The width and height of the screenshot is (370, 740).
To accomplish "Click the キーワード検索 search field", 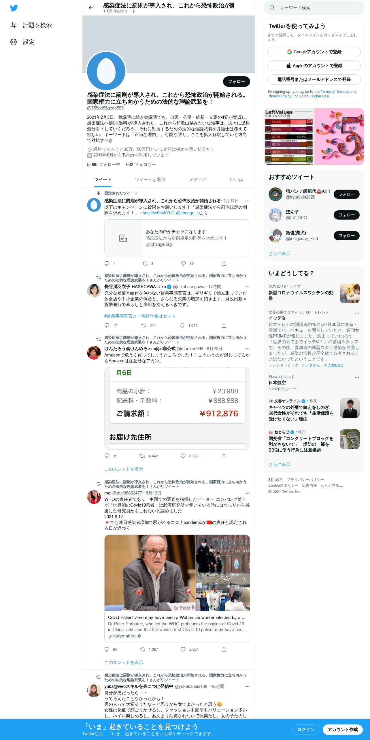I will pos(314,8).
